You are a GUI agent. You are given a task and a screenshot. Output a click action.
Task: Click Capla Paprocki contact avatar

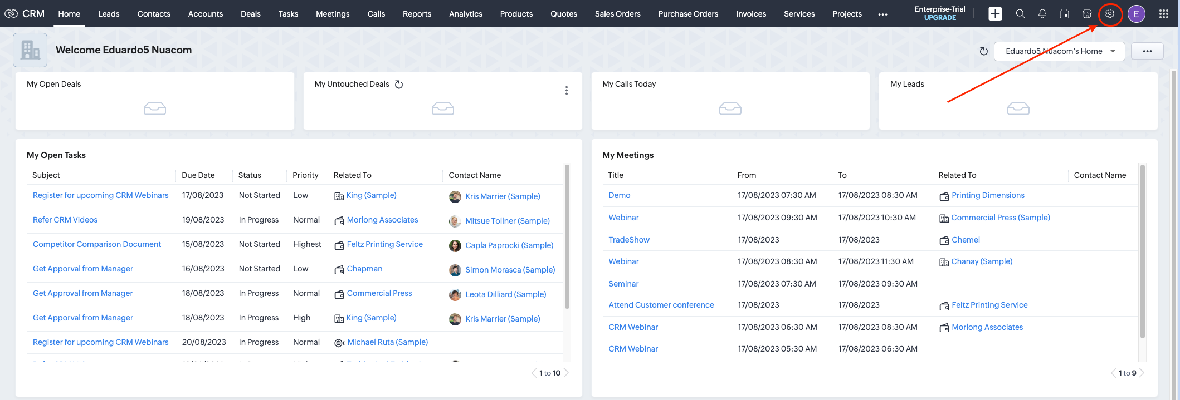click(455, 245)
